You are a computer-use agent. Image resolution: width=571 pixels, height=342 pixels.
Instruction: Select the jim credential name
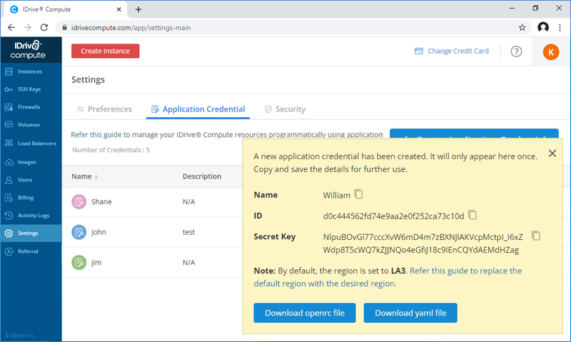(96, 262)
